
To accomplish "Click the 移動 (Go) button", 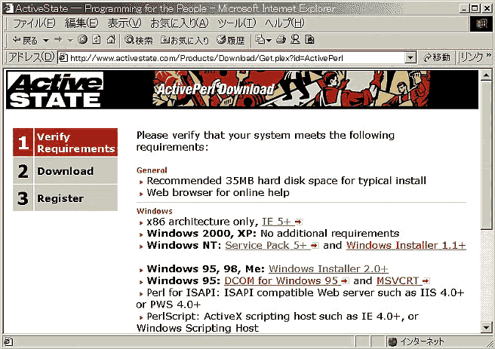I will coord(437,58).
